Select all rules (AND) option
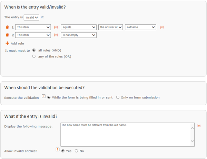 click(34, 50)
